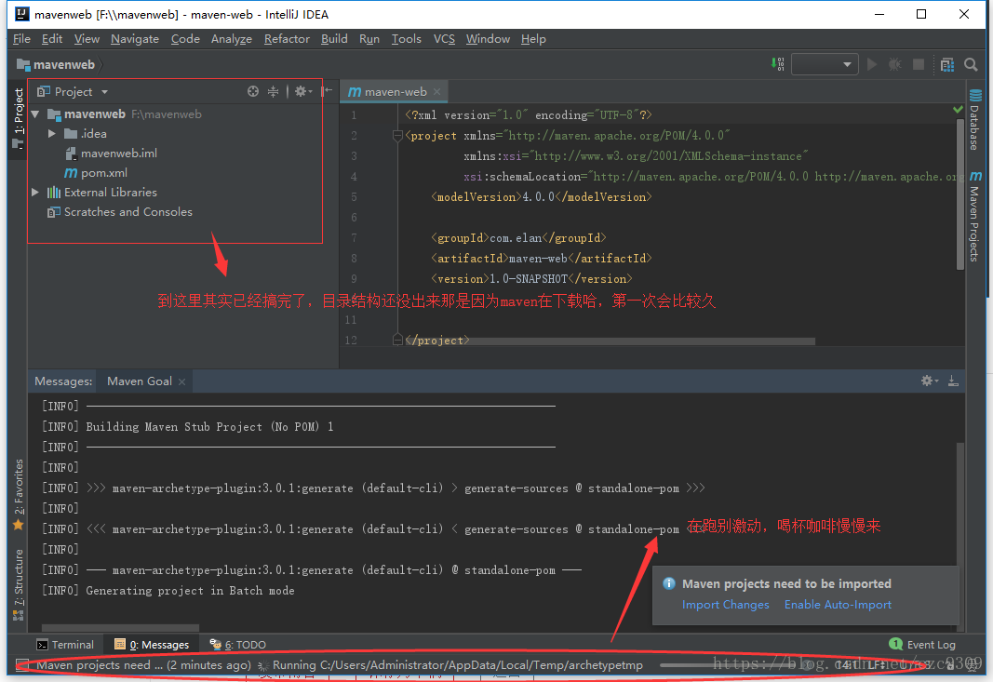This screenshot has width=993, height=682.
Task: Open the Project panel gear settings
Action: click(x=302, y=91)
